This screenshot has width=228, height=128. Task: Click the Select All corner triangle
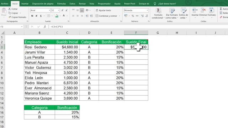pos(2,33)
